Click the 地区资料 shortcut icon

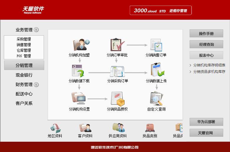55,128
